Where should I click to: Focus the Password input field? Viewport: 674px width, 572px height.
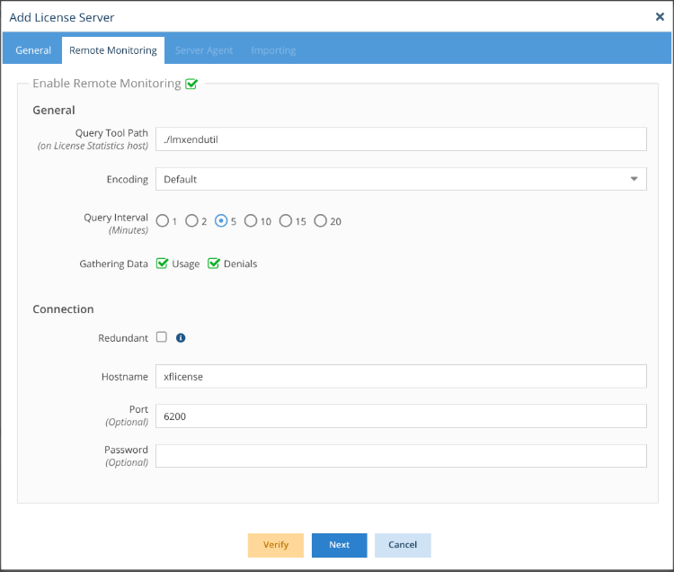tap(401, 456)
